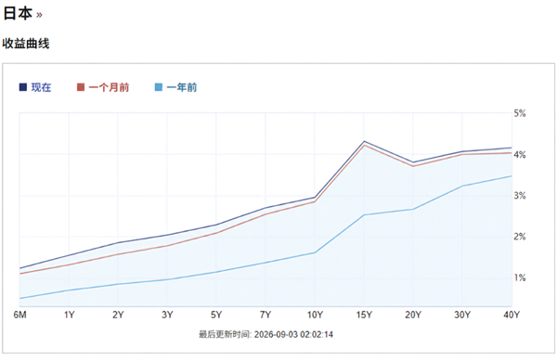Screen dimensions: 557x361
Task: Click the 7Y axis label
Action: tap(266, 315)
